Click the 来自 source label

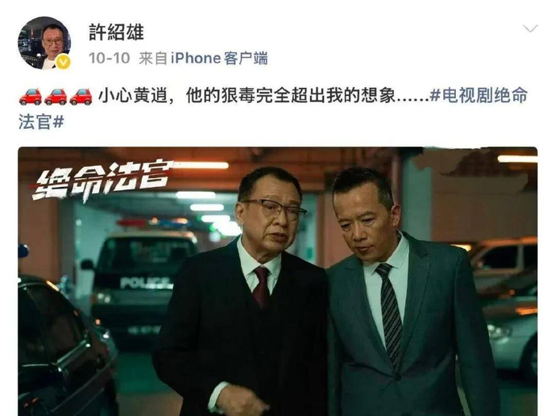pyautogui.click(x=153, y=58)
